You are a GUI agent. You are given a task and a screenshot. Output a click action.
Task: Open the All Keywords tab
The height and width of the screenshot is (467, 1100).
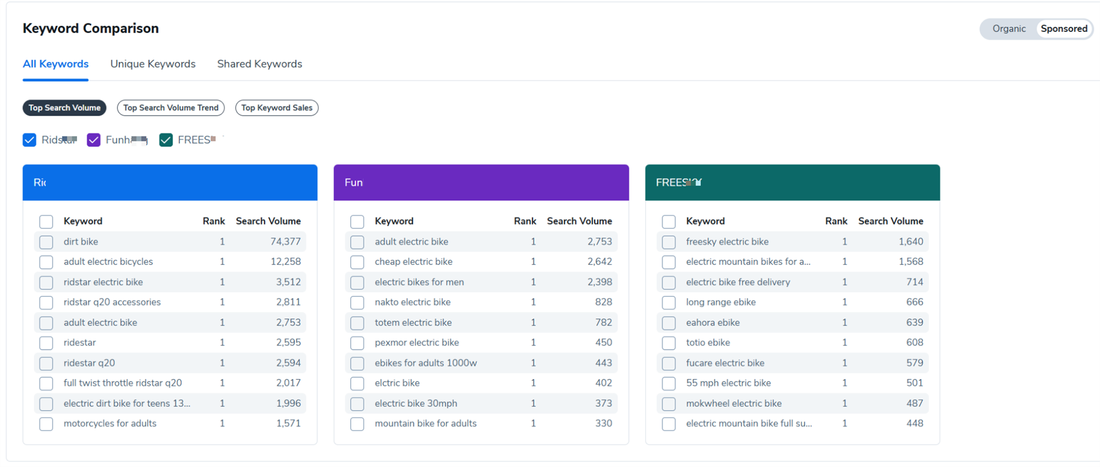[x=55, y=64]
